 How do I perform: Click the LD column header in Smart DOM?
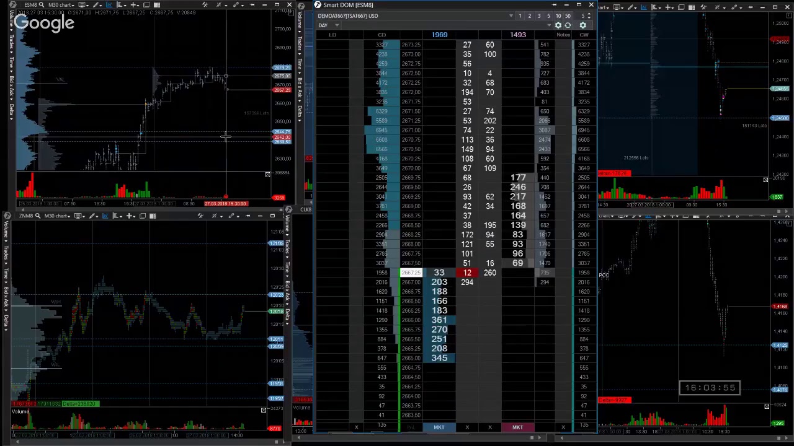[332, 35]
